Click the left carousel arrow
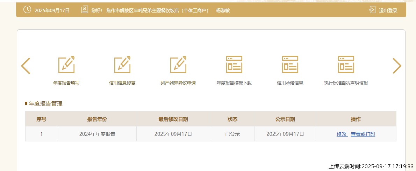 pos(26,66)
